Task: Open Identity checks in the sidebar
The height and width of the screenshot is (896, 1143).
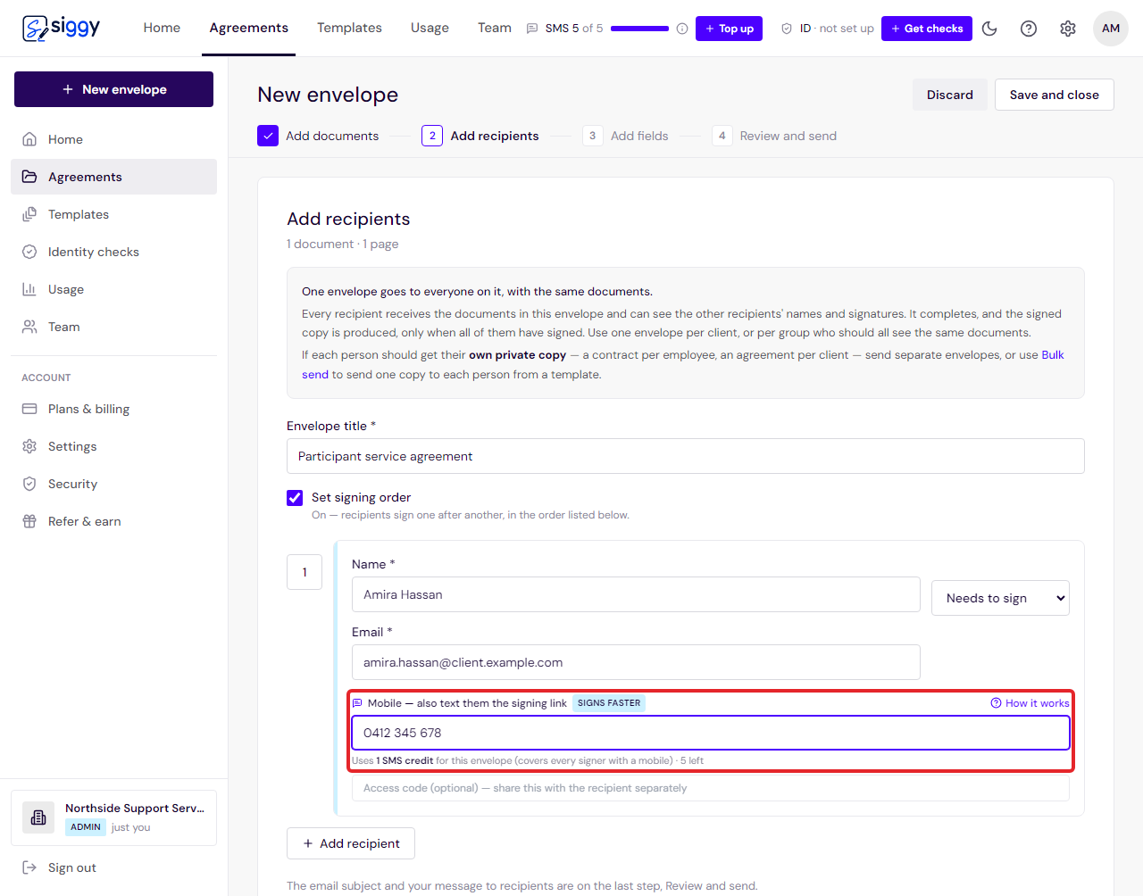Action: 113,252
